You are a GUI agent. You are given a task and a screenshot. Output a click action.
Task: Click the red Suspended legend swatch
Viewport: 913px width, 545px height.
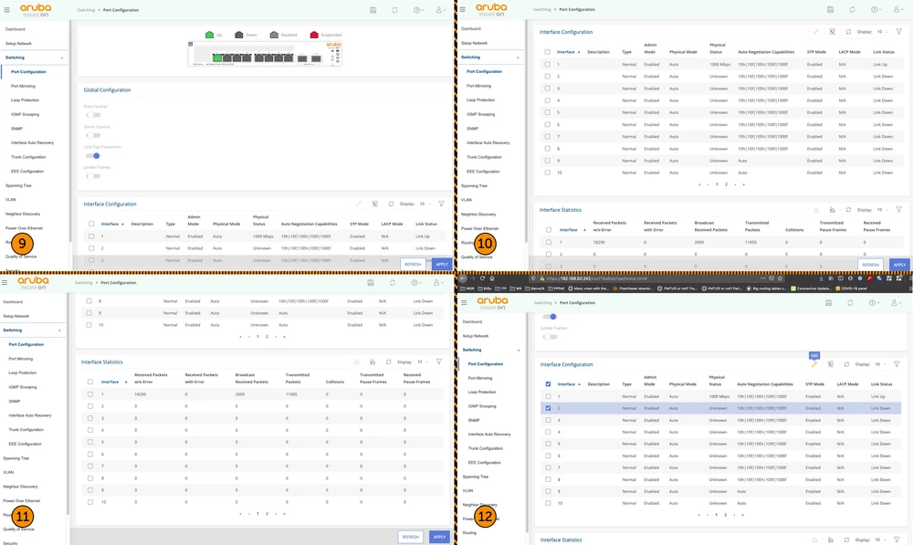pyautogui.click(x=312, y=35)
